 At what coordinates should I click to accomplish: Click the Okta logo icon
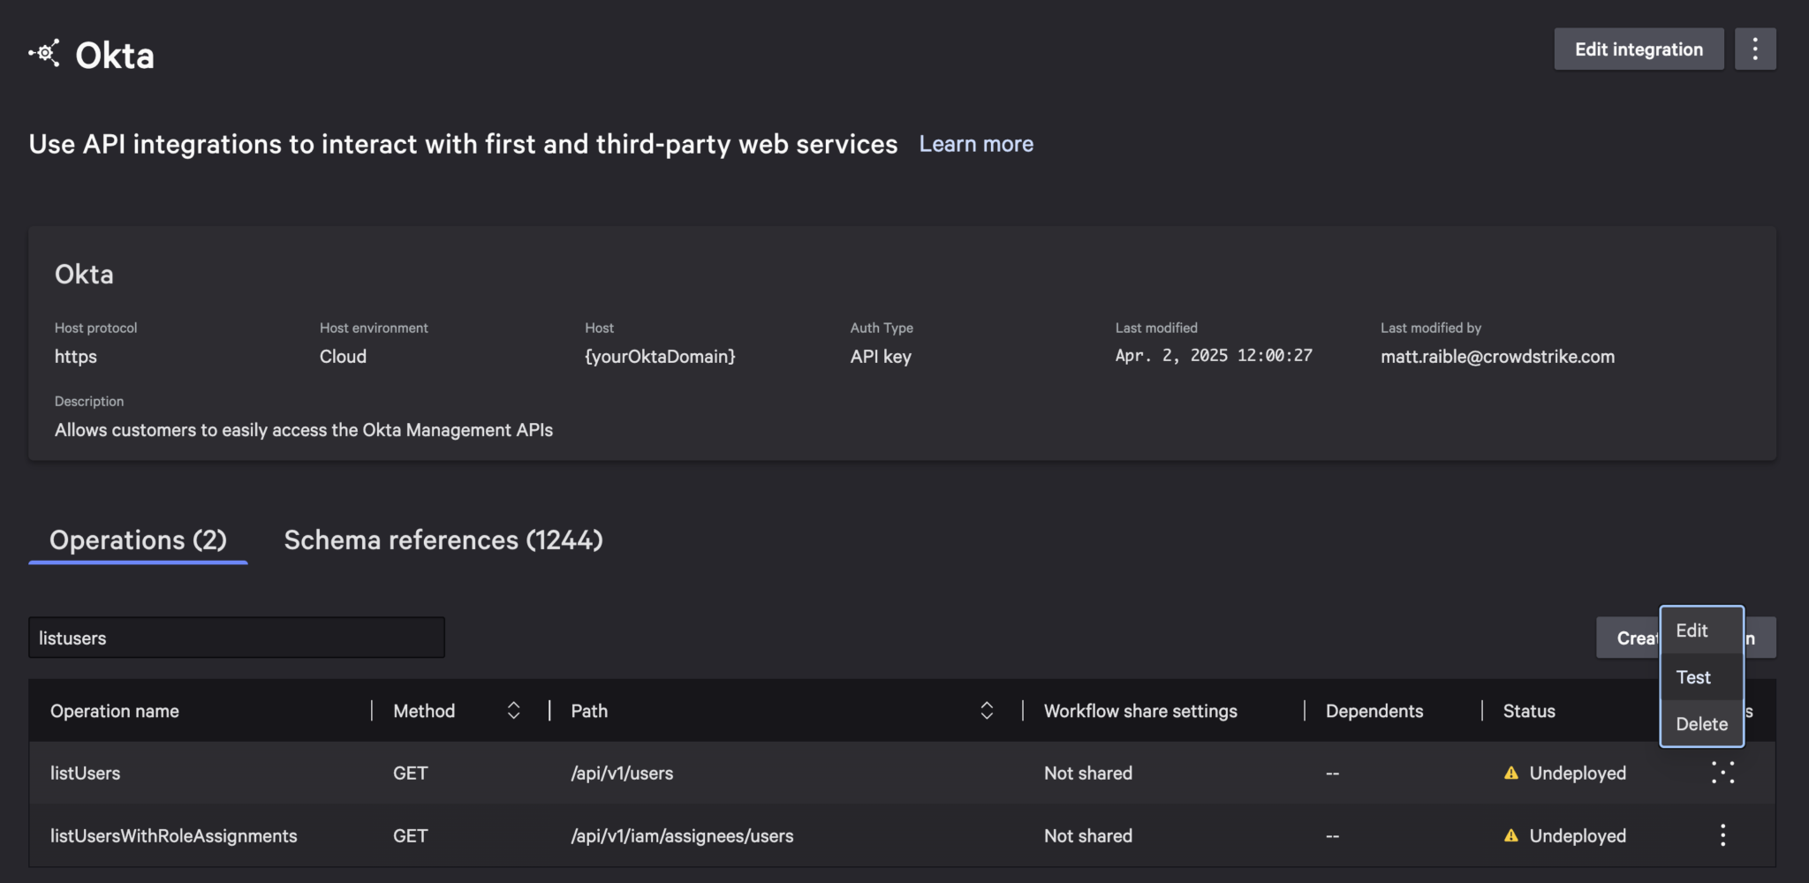coord(44,54)
